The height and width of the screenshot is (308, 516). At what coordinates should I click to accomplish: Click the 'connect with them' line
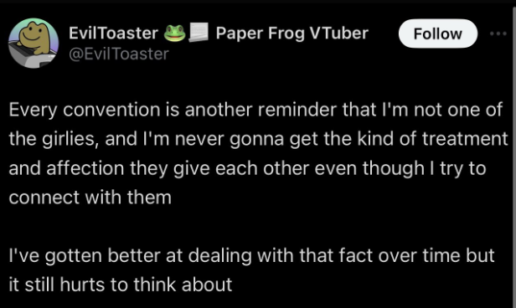tap(90, 198)
